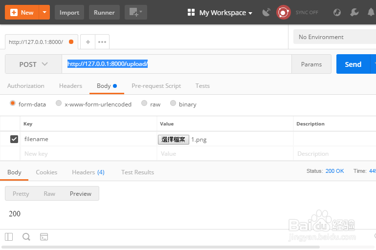Click the Params button
Screen dimensions: 376x250
point(311,64)
